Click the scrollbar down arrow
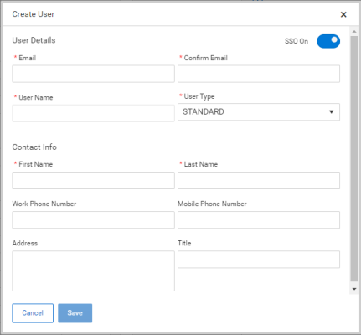The image size is (361, 335). coord(354,289)
